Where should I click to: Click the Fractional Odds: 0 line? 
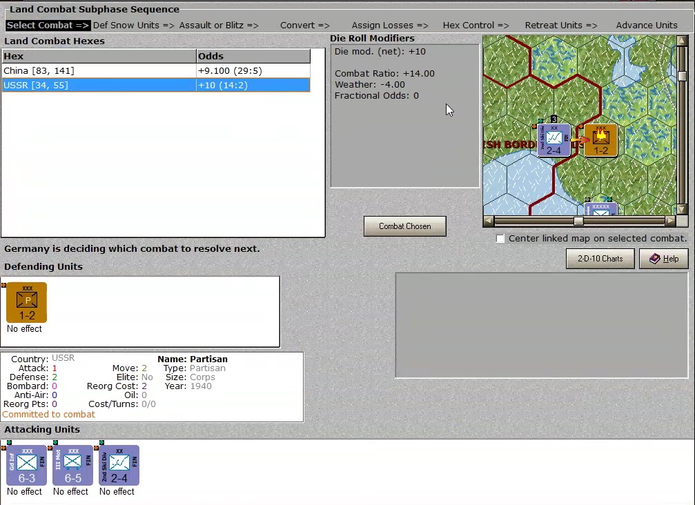(376, 96)
